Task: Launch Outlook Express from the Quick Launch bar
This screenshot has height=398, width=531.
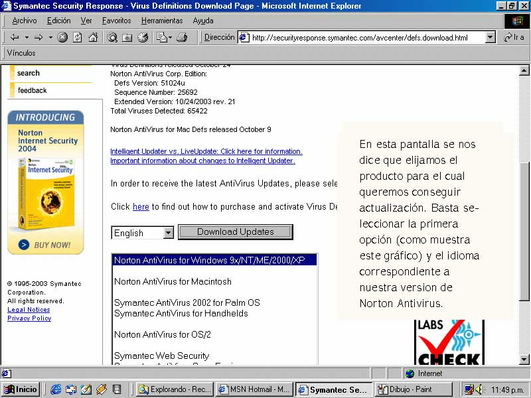Action: click(71, 389)
